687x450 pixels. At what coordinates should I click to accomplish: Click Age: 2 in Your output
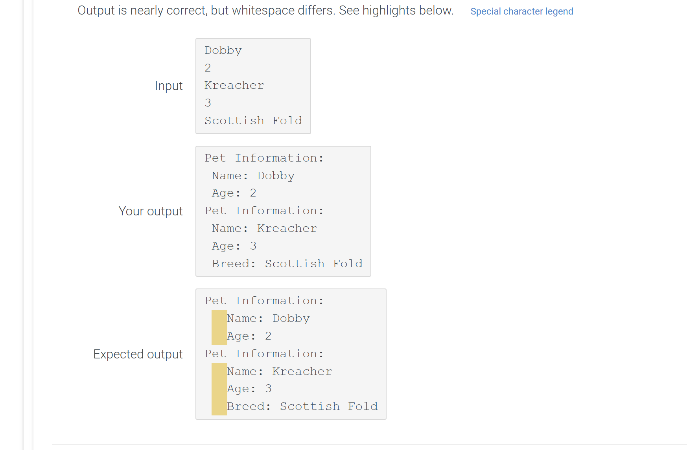click(x=234, y=193)
